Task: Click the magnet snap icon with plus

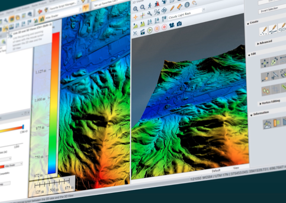Action: tap(194, 3)
